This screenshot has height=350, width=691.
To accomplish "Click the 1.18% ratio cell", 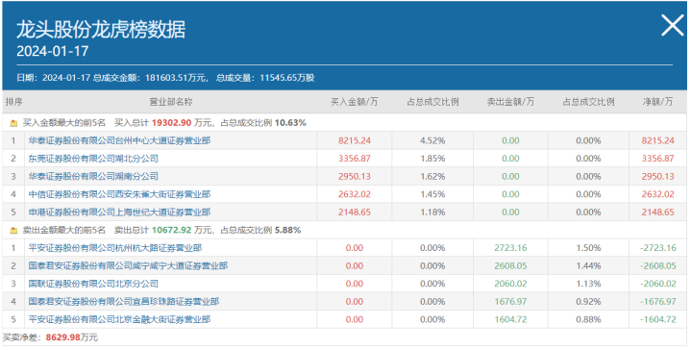I will (x=432, y=212).
